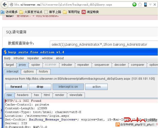Click the browser back arrow button
The height and width of the screenshot is (128, 158).
(5, 4)
